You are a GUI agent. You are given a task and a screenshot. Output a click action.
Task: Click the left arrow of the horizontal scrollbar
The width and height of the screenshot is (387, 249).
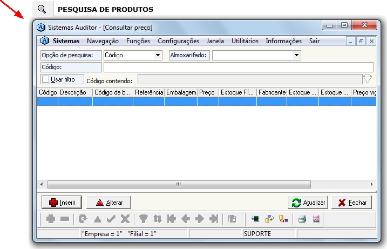click(42, 184)
